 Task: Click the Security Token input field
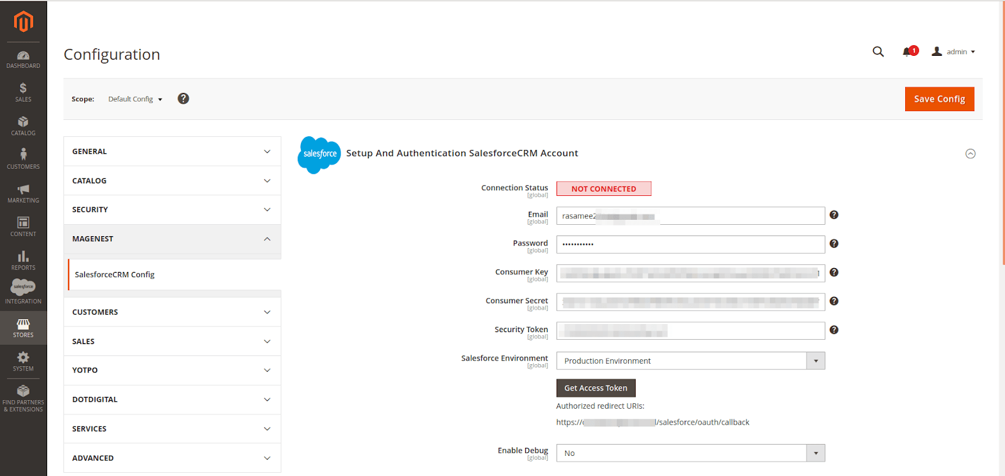(690, 331)
